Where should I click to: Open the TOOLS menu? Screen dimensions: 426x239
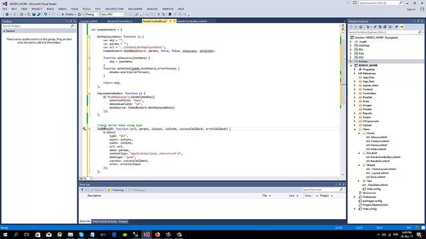87,9
